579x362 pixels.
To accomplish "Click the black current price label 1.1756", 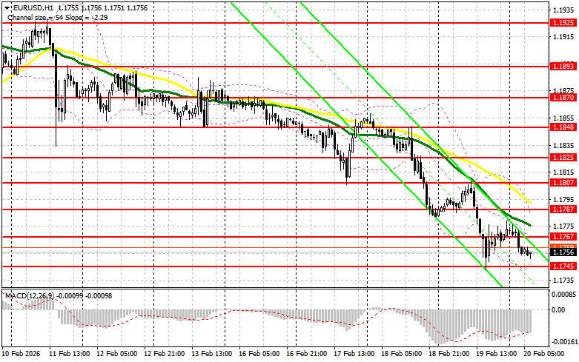I will (563, 252).
